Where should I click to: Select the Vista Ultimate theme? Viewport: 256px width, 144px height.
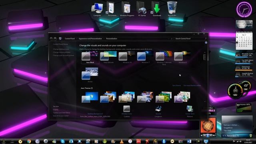click(108, 57)
